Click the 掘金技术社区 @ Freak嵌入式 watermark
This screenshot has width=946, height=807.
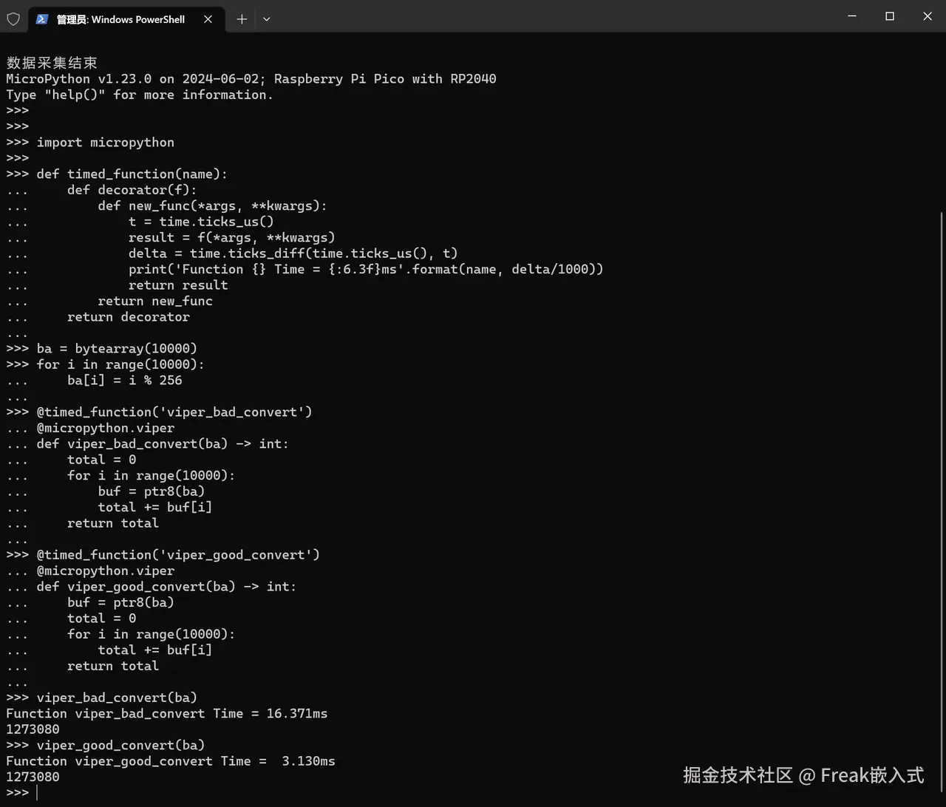(x=803, y=774)
